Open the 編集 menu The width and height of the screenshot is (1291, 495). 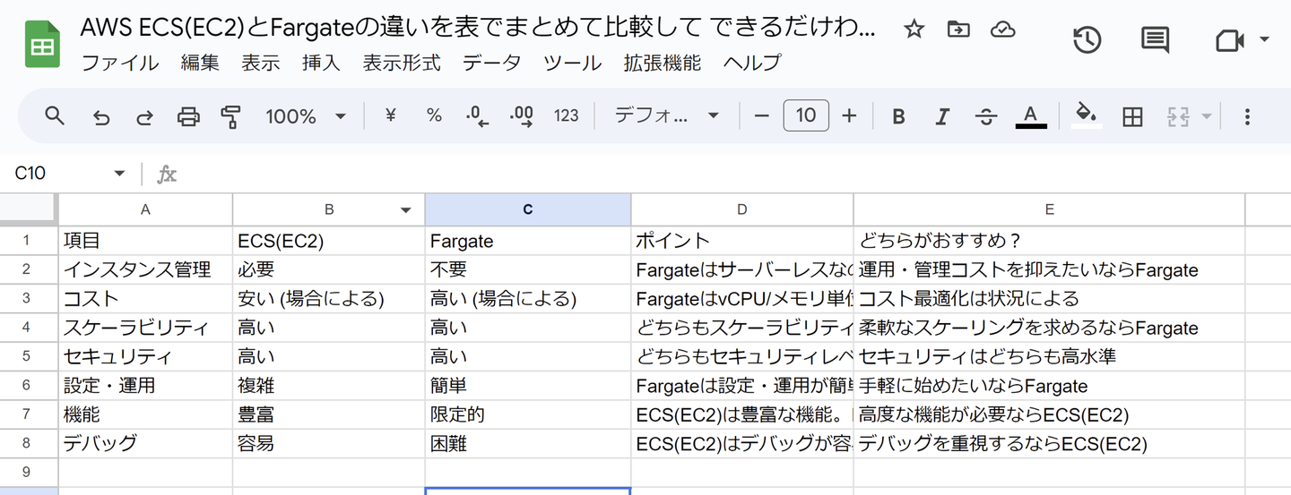tap(199, 63)
